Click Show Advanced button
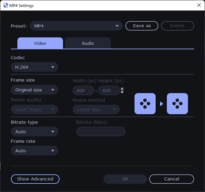This screenshot has height=192, width=205. pyautogui.click(x=35, y=179)
